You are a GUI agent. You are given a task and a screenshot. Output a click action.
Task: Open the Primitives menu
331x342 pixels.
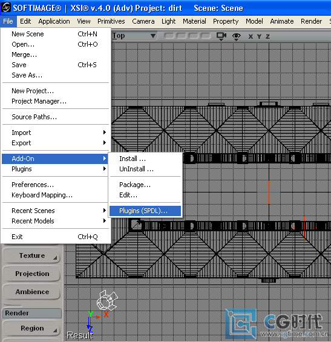click(x=111, y=21)
